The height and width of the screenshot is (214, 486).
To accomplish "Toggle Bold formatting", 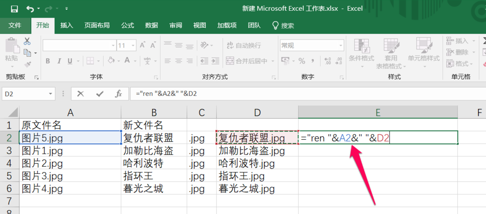I will click(48, 61).
